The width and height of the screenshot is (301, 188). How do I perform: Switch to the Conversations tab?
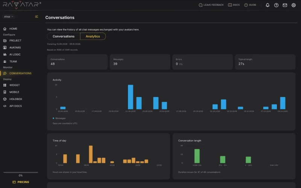coord(64,36)
